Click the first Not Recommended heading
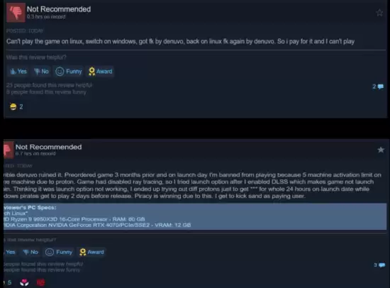Image resolution: width=390 pixels, height=288 pixels. (x=59, y=9)
